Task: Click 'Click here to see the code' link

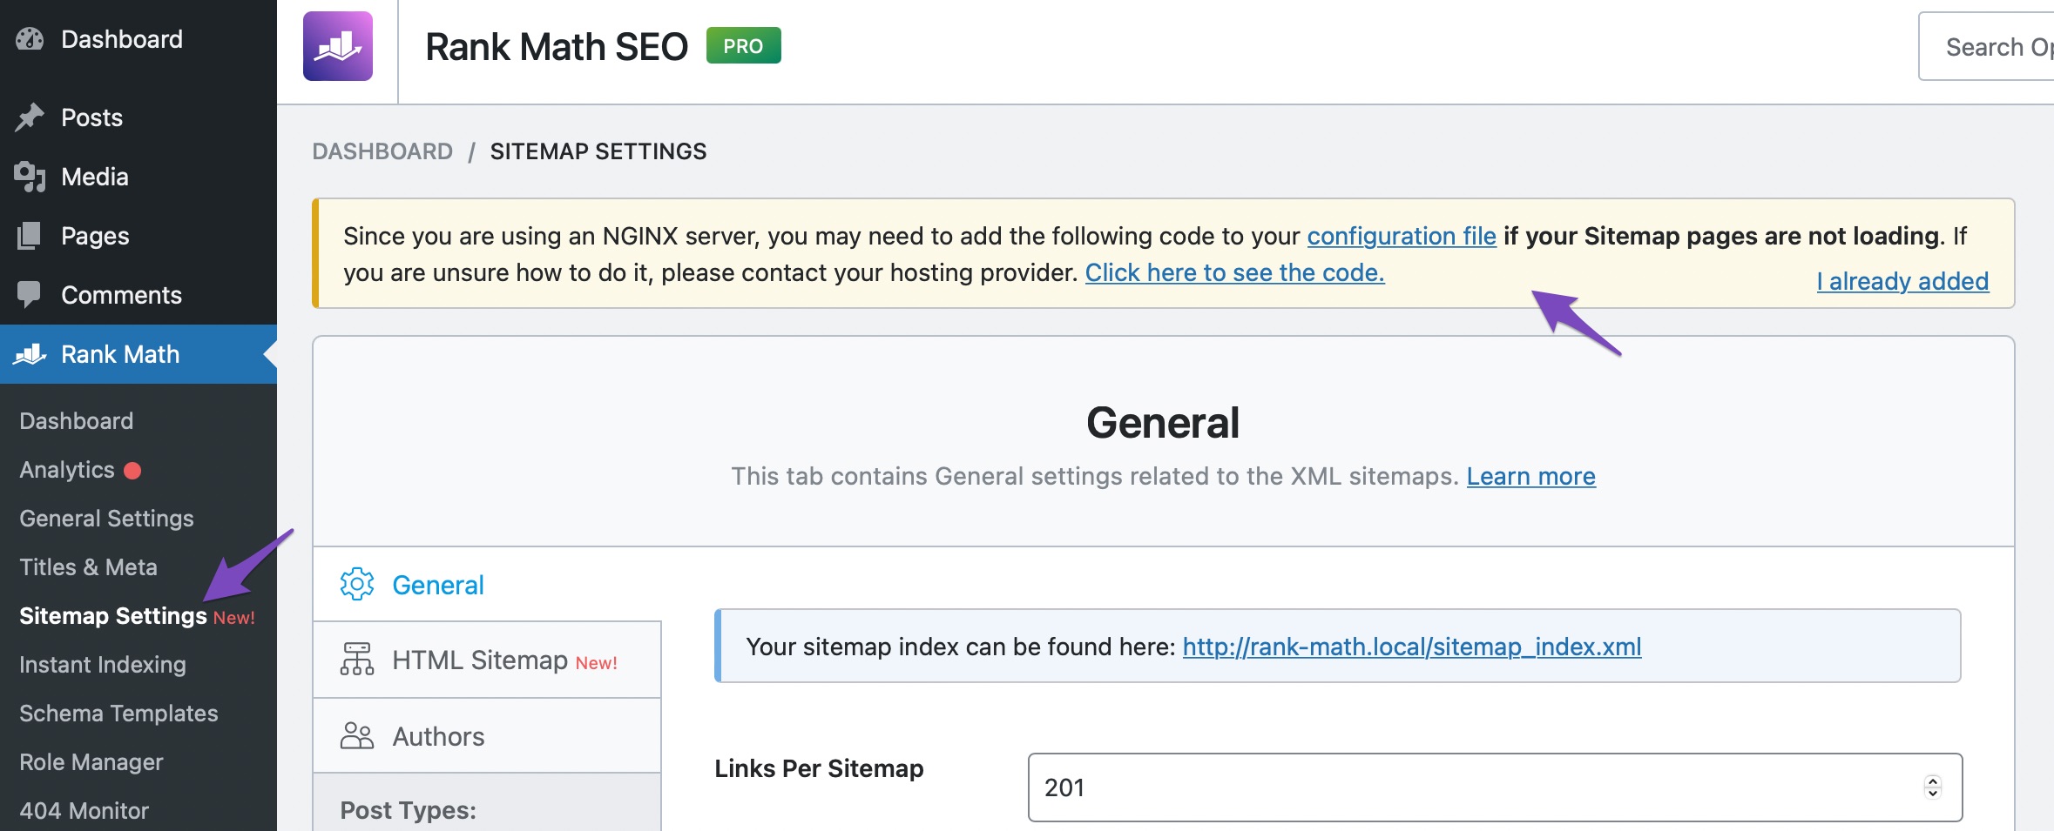Action: click(1234, 272)
